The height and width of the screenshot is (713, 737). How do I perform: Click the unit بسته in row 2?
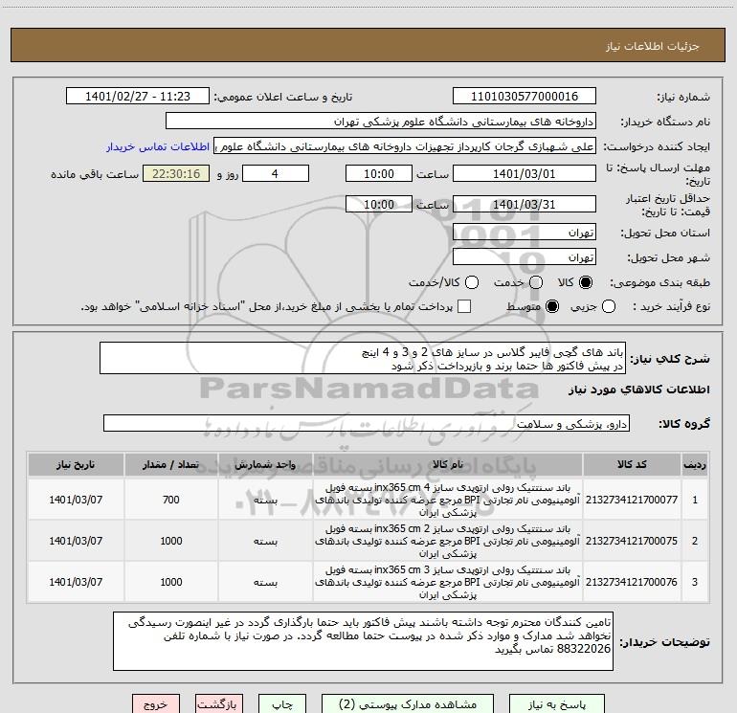tap(265, 541)
